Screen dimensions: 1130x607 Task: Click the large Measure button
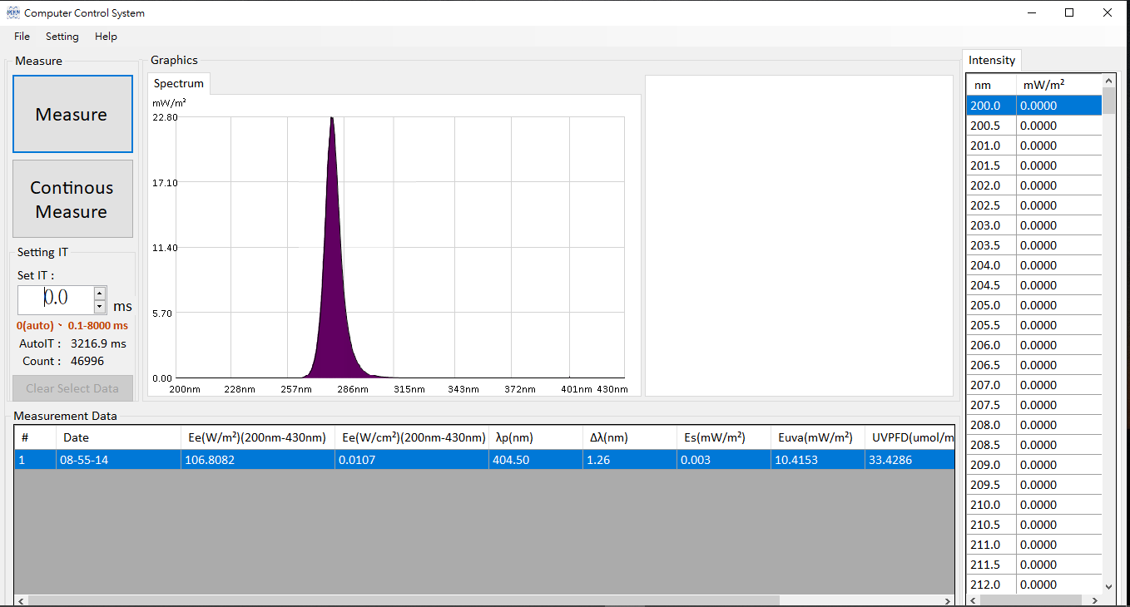pyautogui.click(x=72, y=114)
